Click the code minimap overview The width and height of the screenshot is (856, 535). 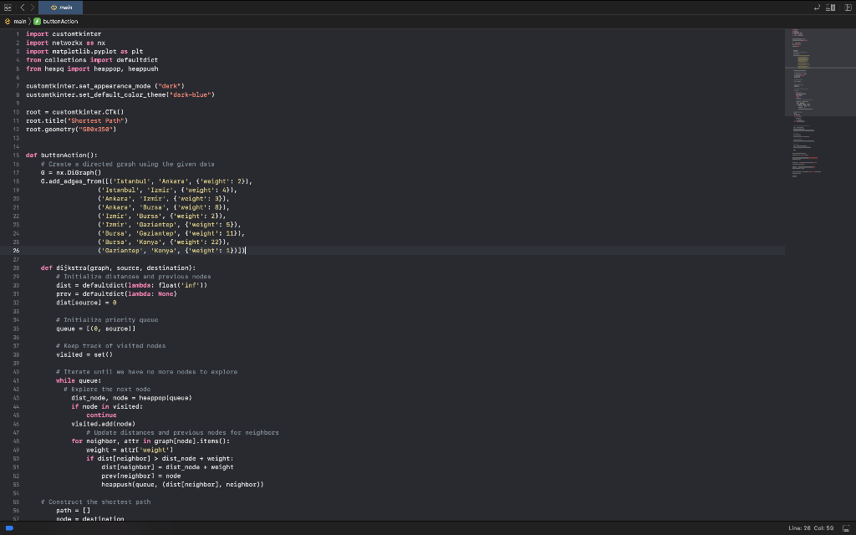pos(821,104)
